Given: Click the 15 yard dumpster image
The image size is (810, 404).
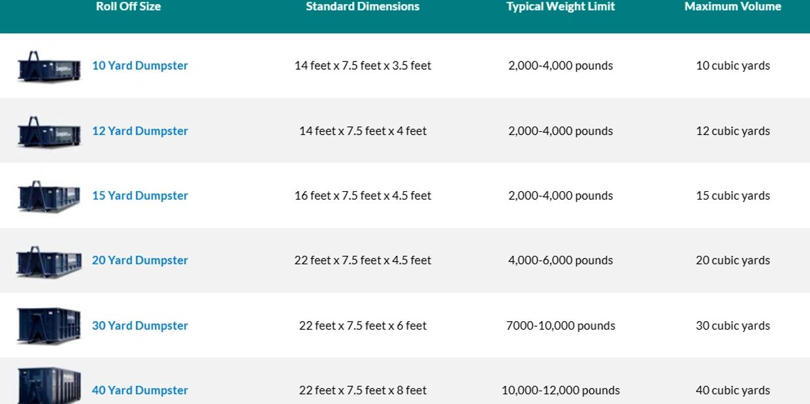Looking at the screenshot, I should point(49,196).
